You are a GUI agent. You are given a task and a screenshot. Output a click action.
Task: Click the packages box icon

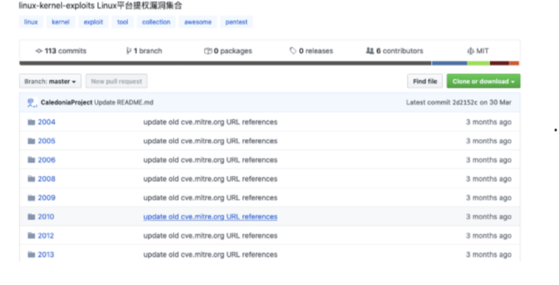point(208,51)
